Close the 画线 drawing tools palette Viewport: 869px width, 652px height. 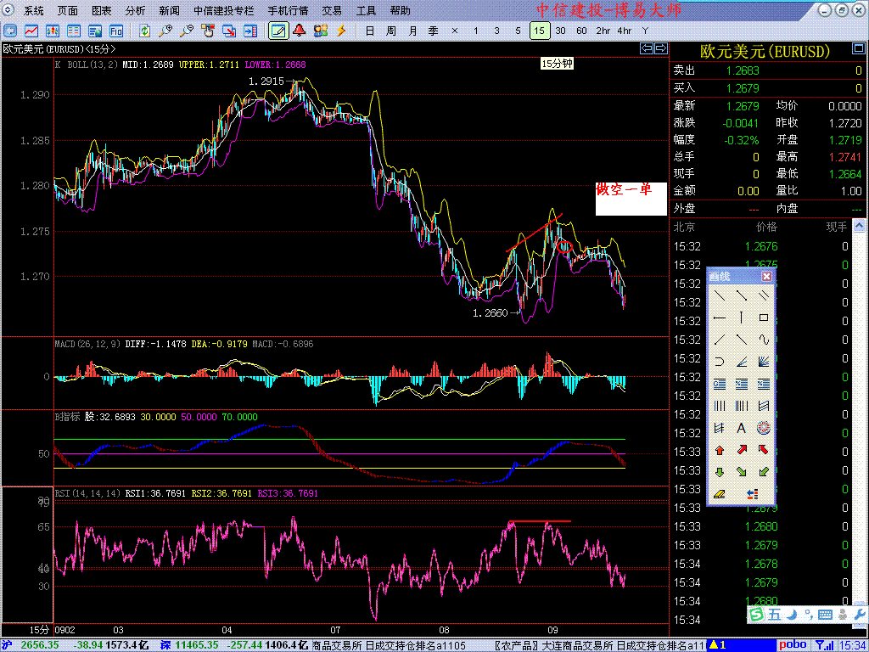click(766, 277)
